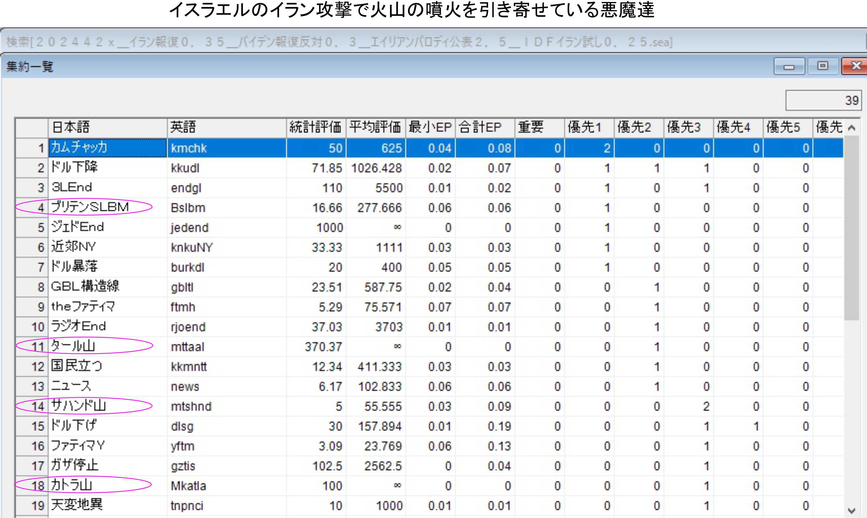The image size is (867, 518).
Task: Select the theファティマ cell
Action: point(108,307)
